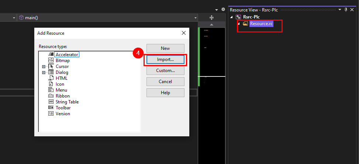Click the Icon resource glyph

click(51, 84)
